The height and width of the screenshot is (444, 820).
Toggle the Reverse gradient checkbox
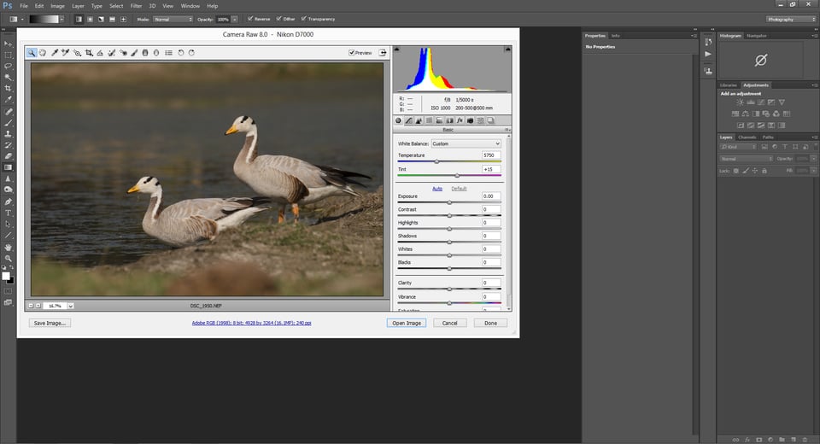pyautogui.click(x=250, y=19)
